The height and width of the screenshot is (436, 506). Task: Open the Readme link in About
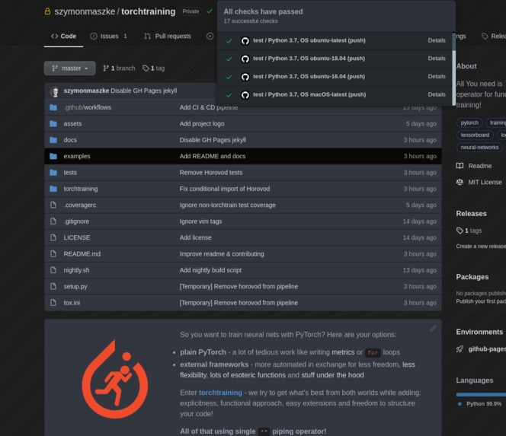(474, 166)
